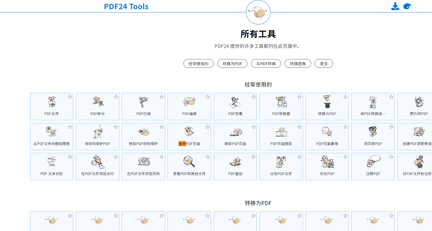Jump to 经常使用的 category

[198, 64]
